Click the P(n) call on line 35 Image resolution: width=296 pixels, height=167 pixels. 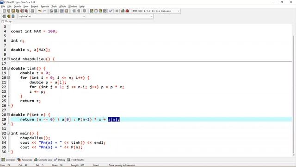[x=76, y=147]
